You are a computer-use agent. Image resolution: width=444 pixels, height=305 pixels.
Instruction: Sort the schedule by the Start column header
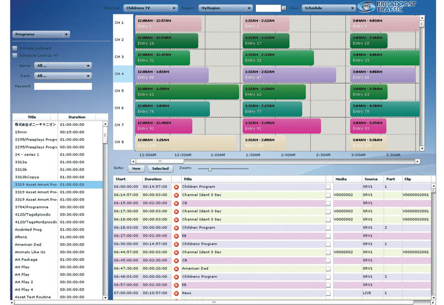click(x=128, y=179)
